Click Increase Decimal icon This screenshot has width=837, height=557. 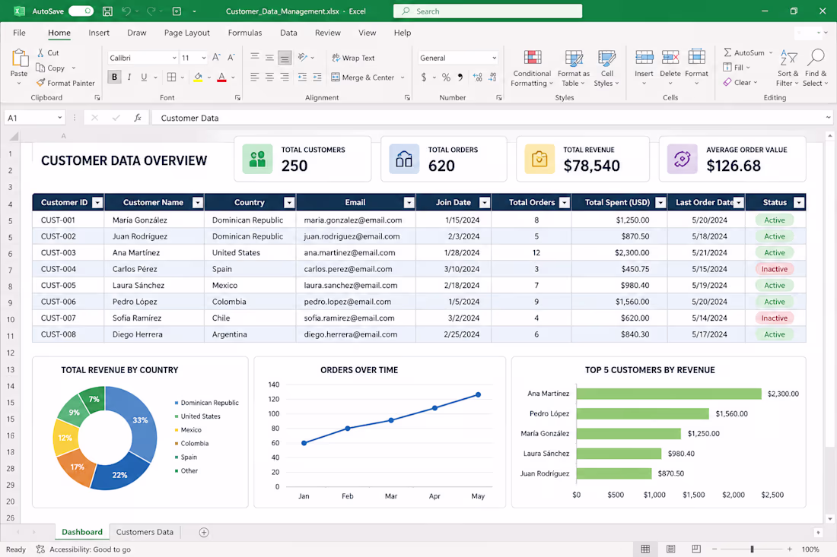pos(478,78)
